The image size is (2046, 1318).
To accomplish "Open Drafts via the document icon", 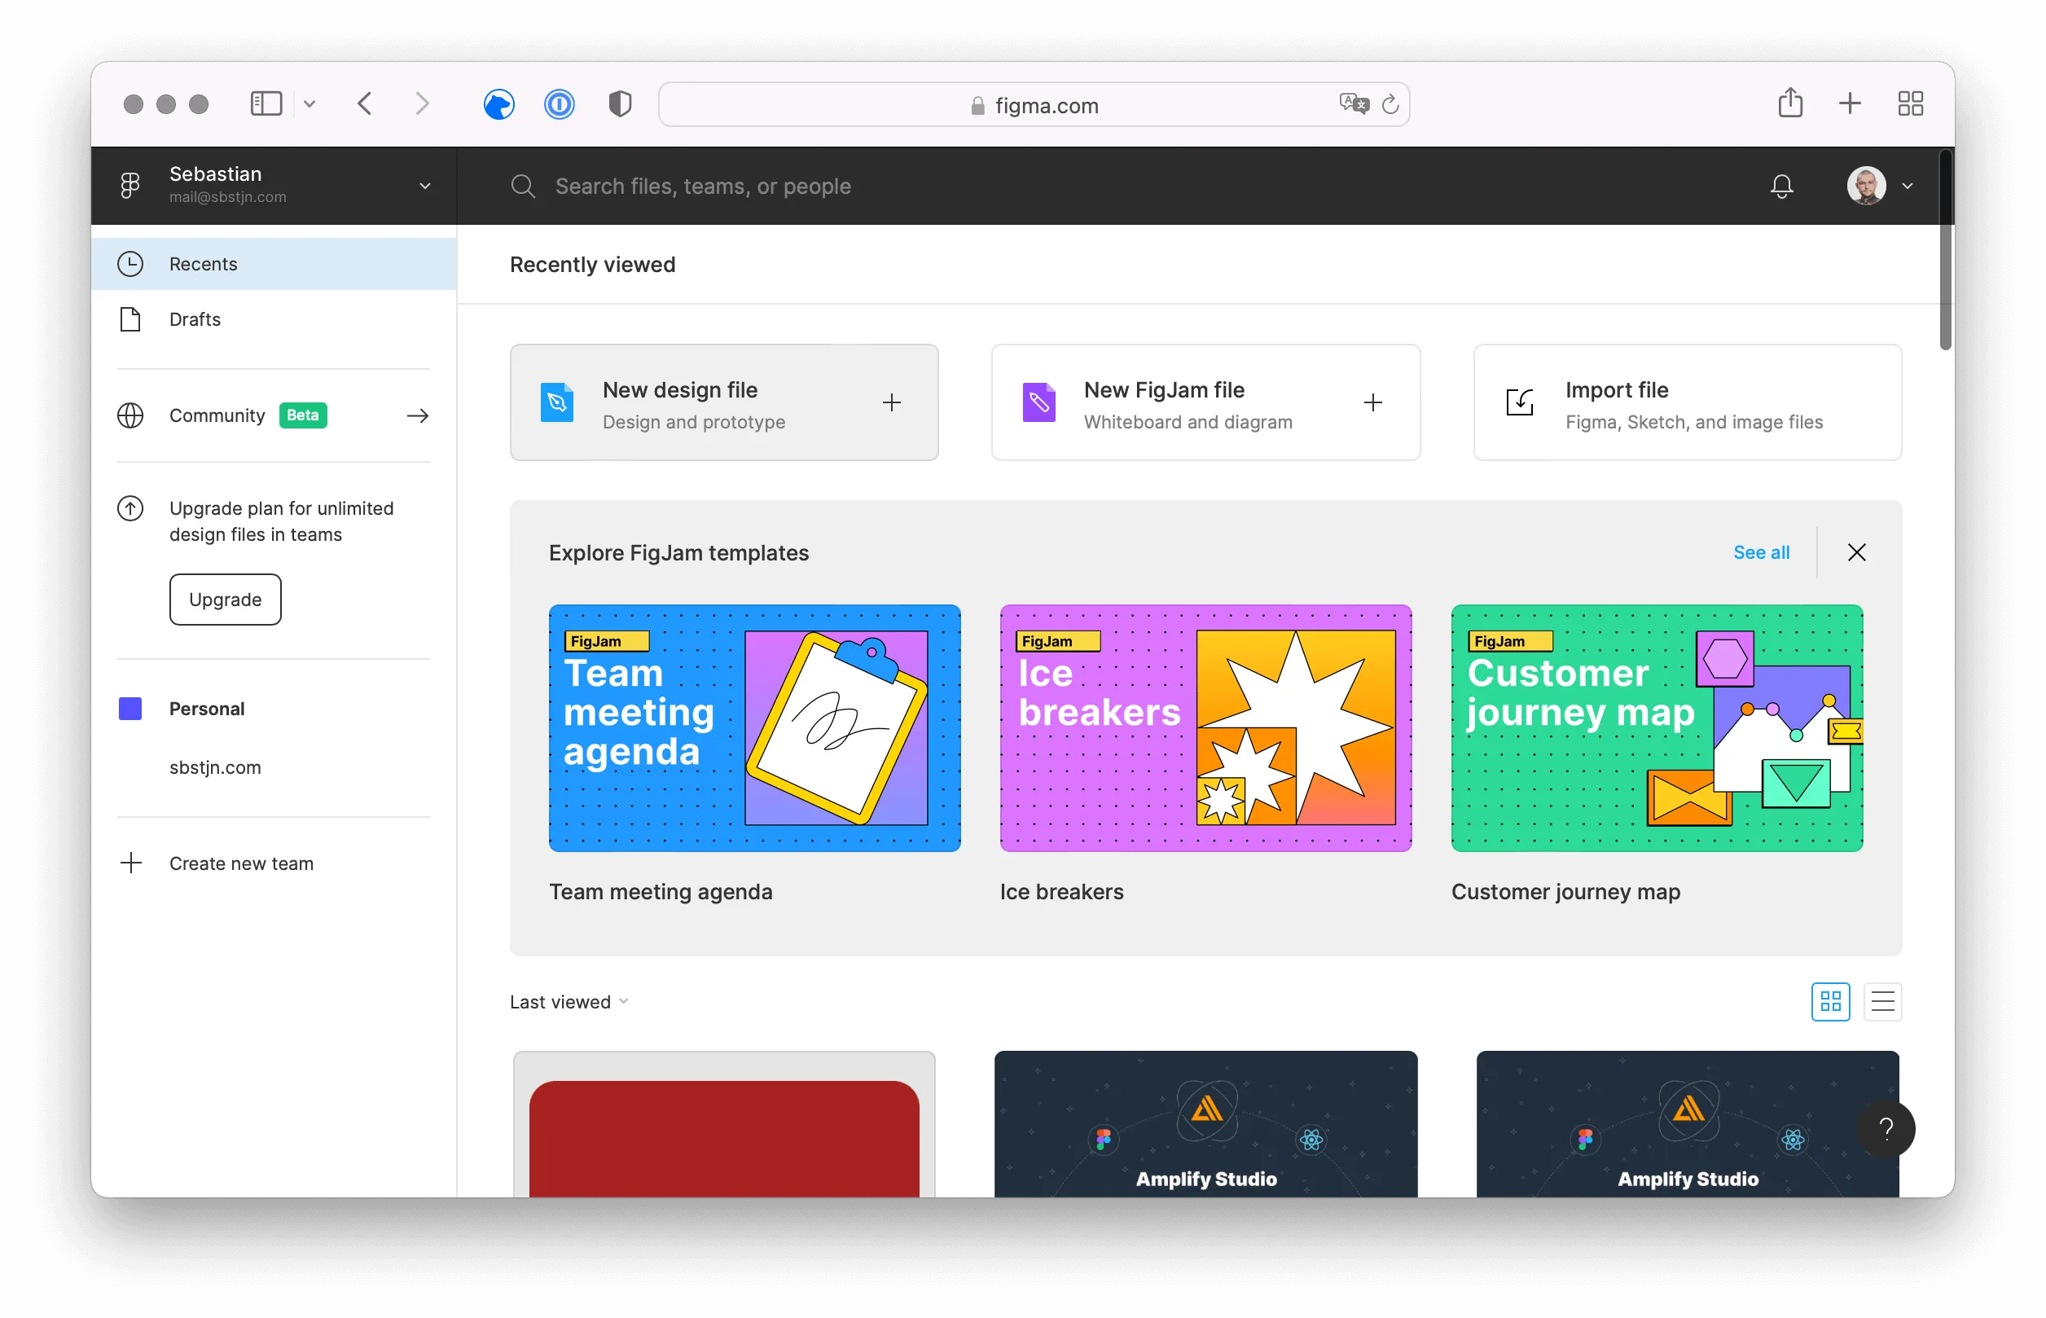I will 130,319.
